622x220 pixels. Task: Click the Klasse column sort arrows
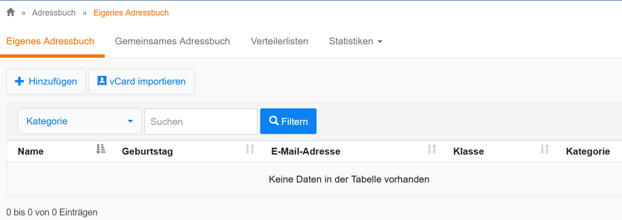[544, 149]
